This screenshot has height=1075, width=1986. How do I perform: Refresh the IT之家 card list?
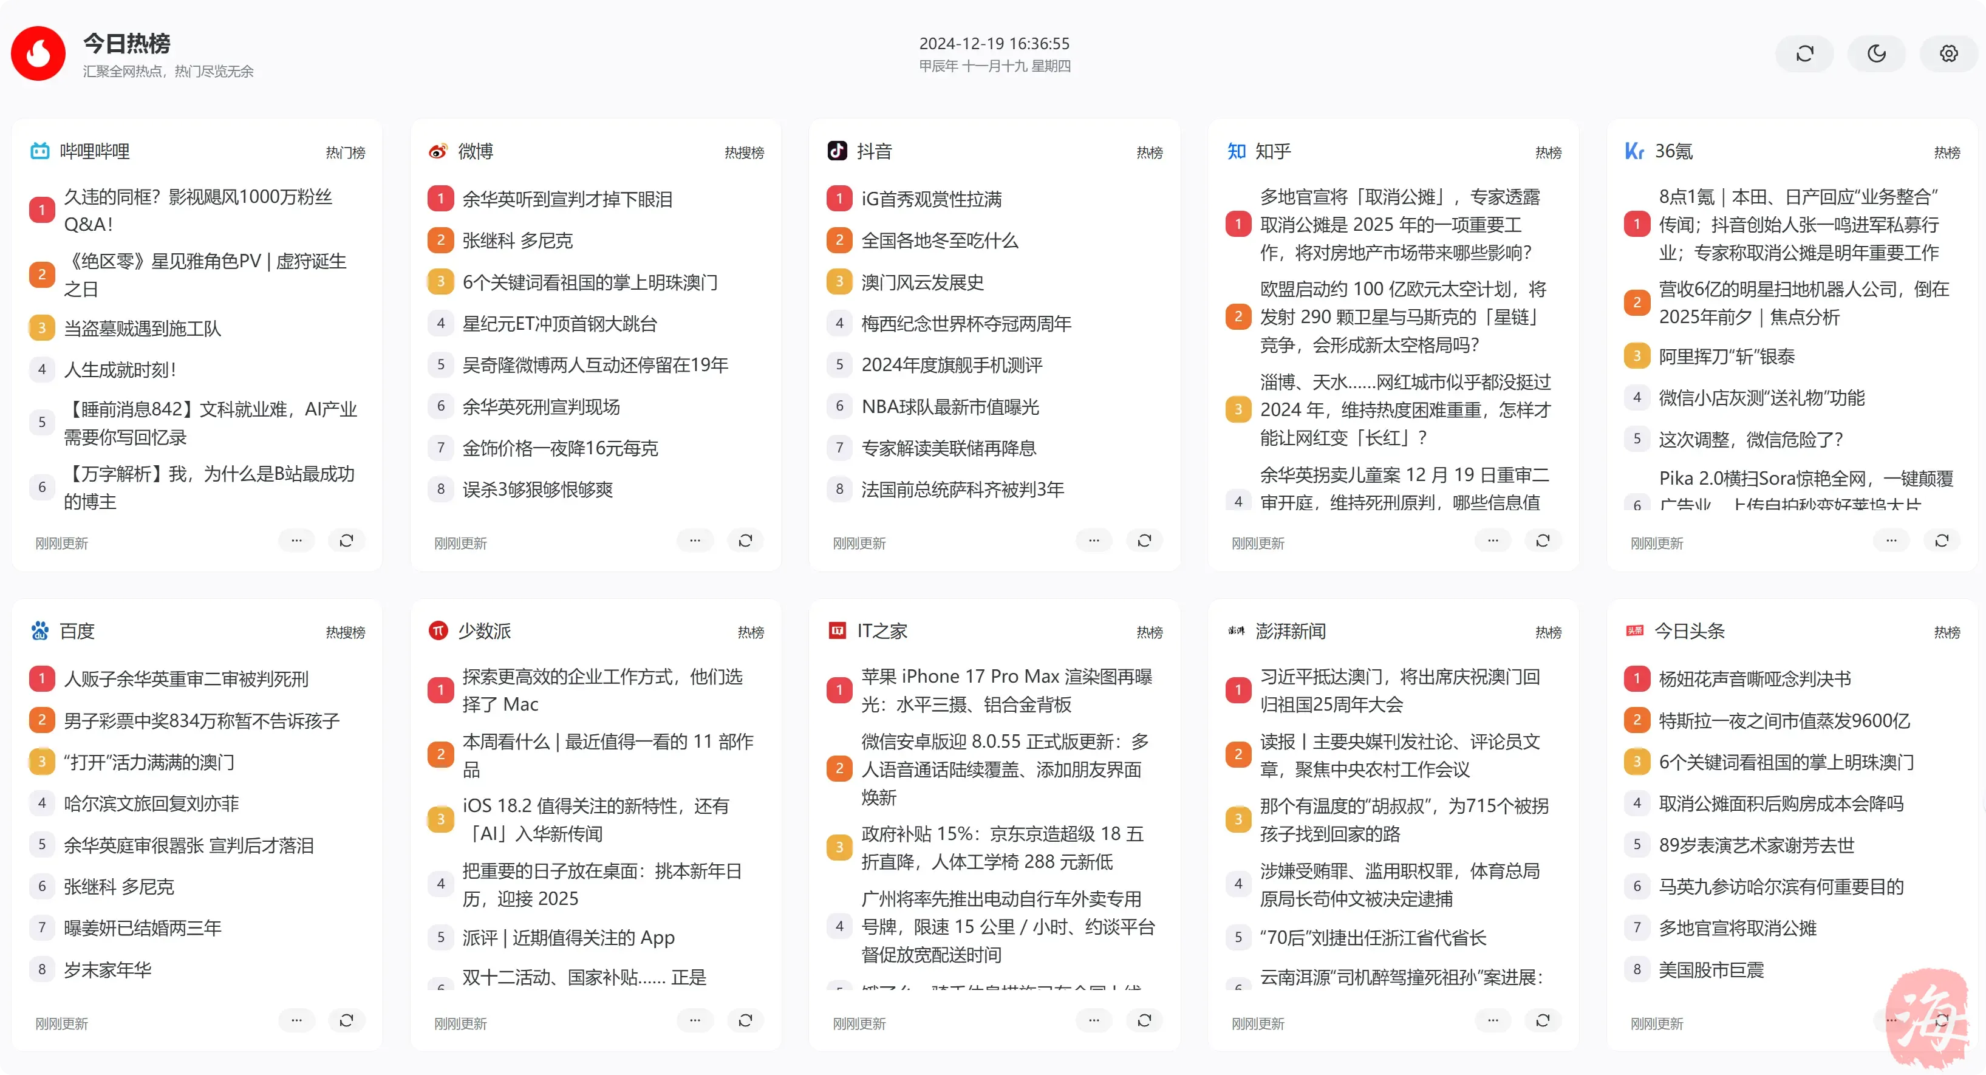pyautogui.click(x=1144, y=1020)
